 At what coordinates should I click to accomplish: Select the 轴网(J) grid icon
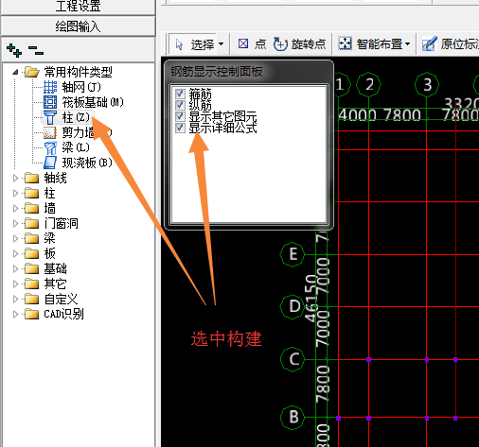[50, 87]
